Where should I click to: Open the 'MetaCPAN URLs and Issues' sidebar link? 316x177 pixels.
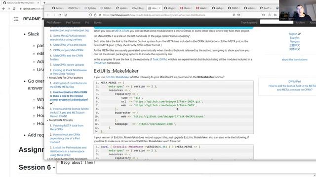[x=70, y=45]
